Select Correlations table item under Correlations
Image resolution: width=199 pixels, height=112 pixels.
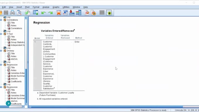[16, 28]
